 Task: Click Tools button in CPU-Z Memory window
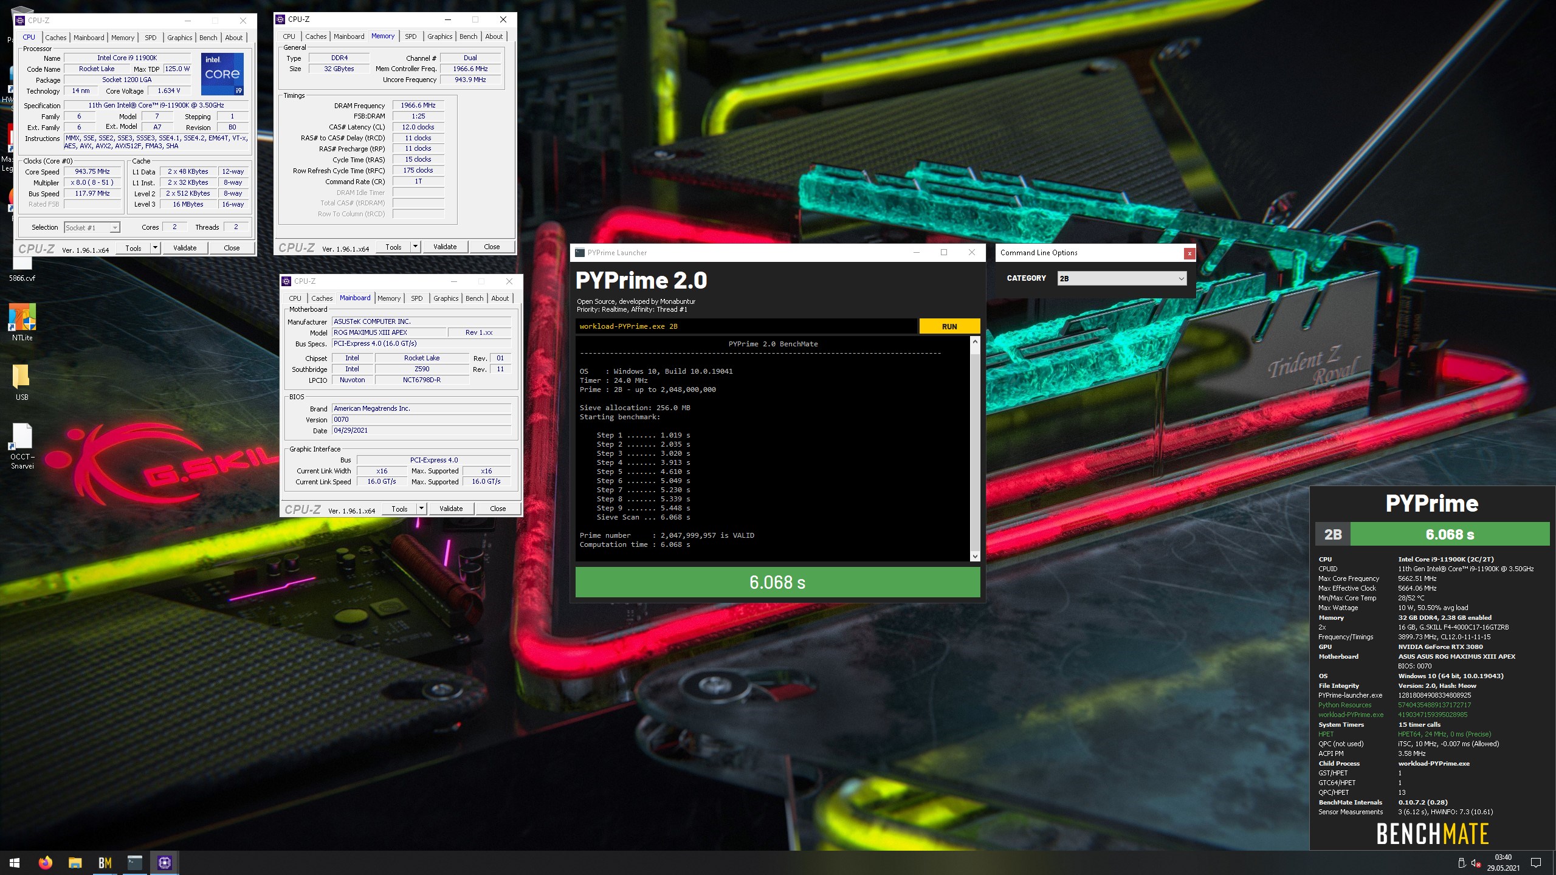(x=393, y=247)
